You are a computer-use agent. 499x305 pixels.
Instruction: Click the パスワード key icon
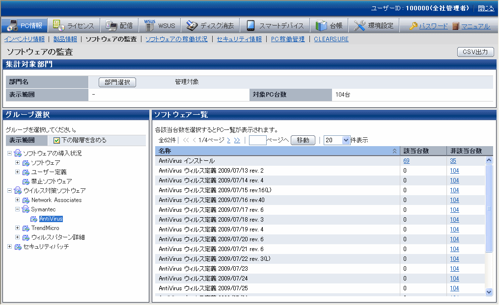point(414,26)
